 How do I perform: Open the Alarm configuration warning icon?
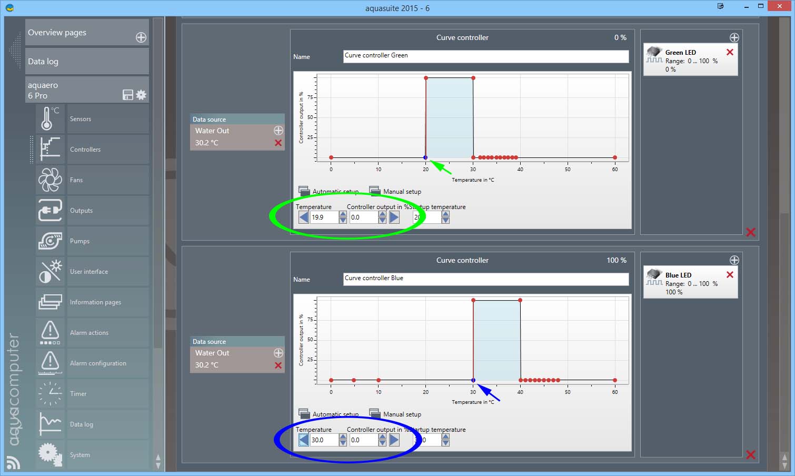coord(50,363)
